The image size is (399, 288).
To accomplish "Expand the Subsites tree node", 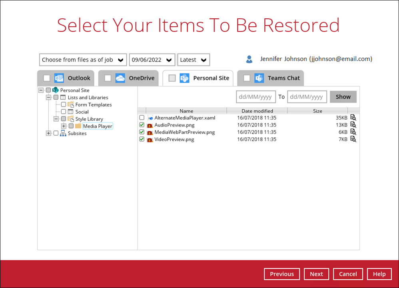I will pos(49,133).
